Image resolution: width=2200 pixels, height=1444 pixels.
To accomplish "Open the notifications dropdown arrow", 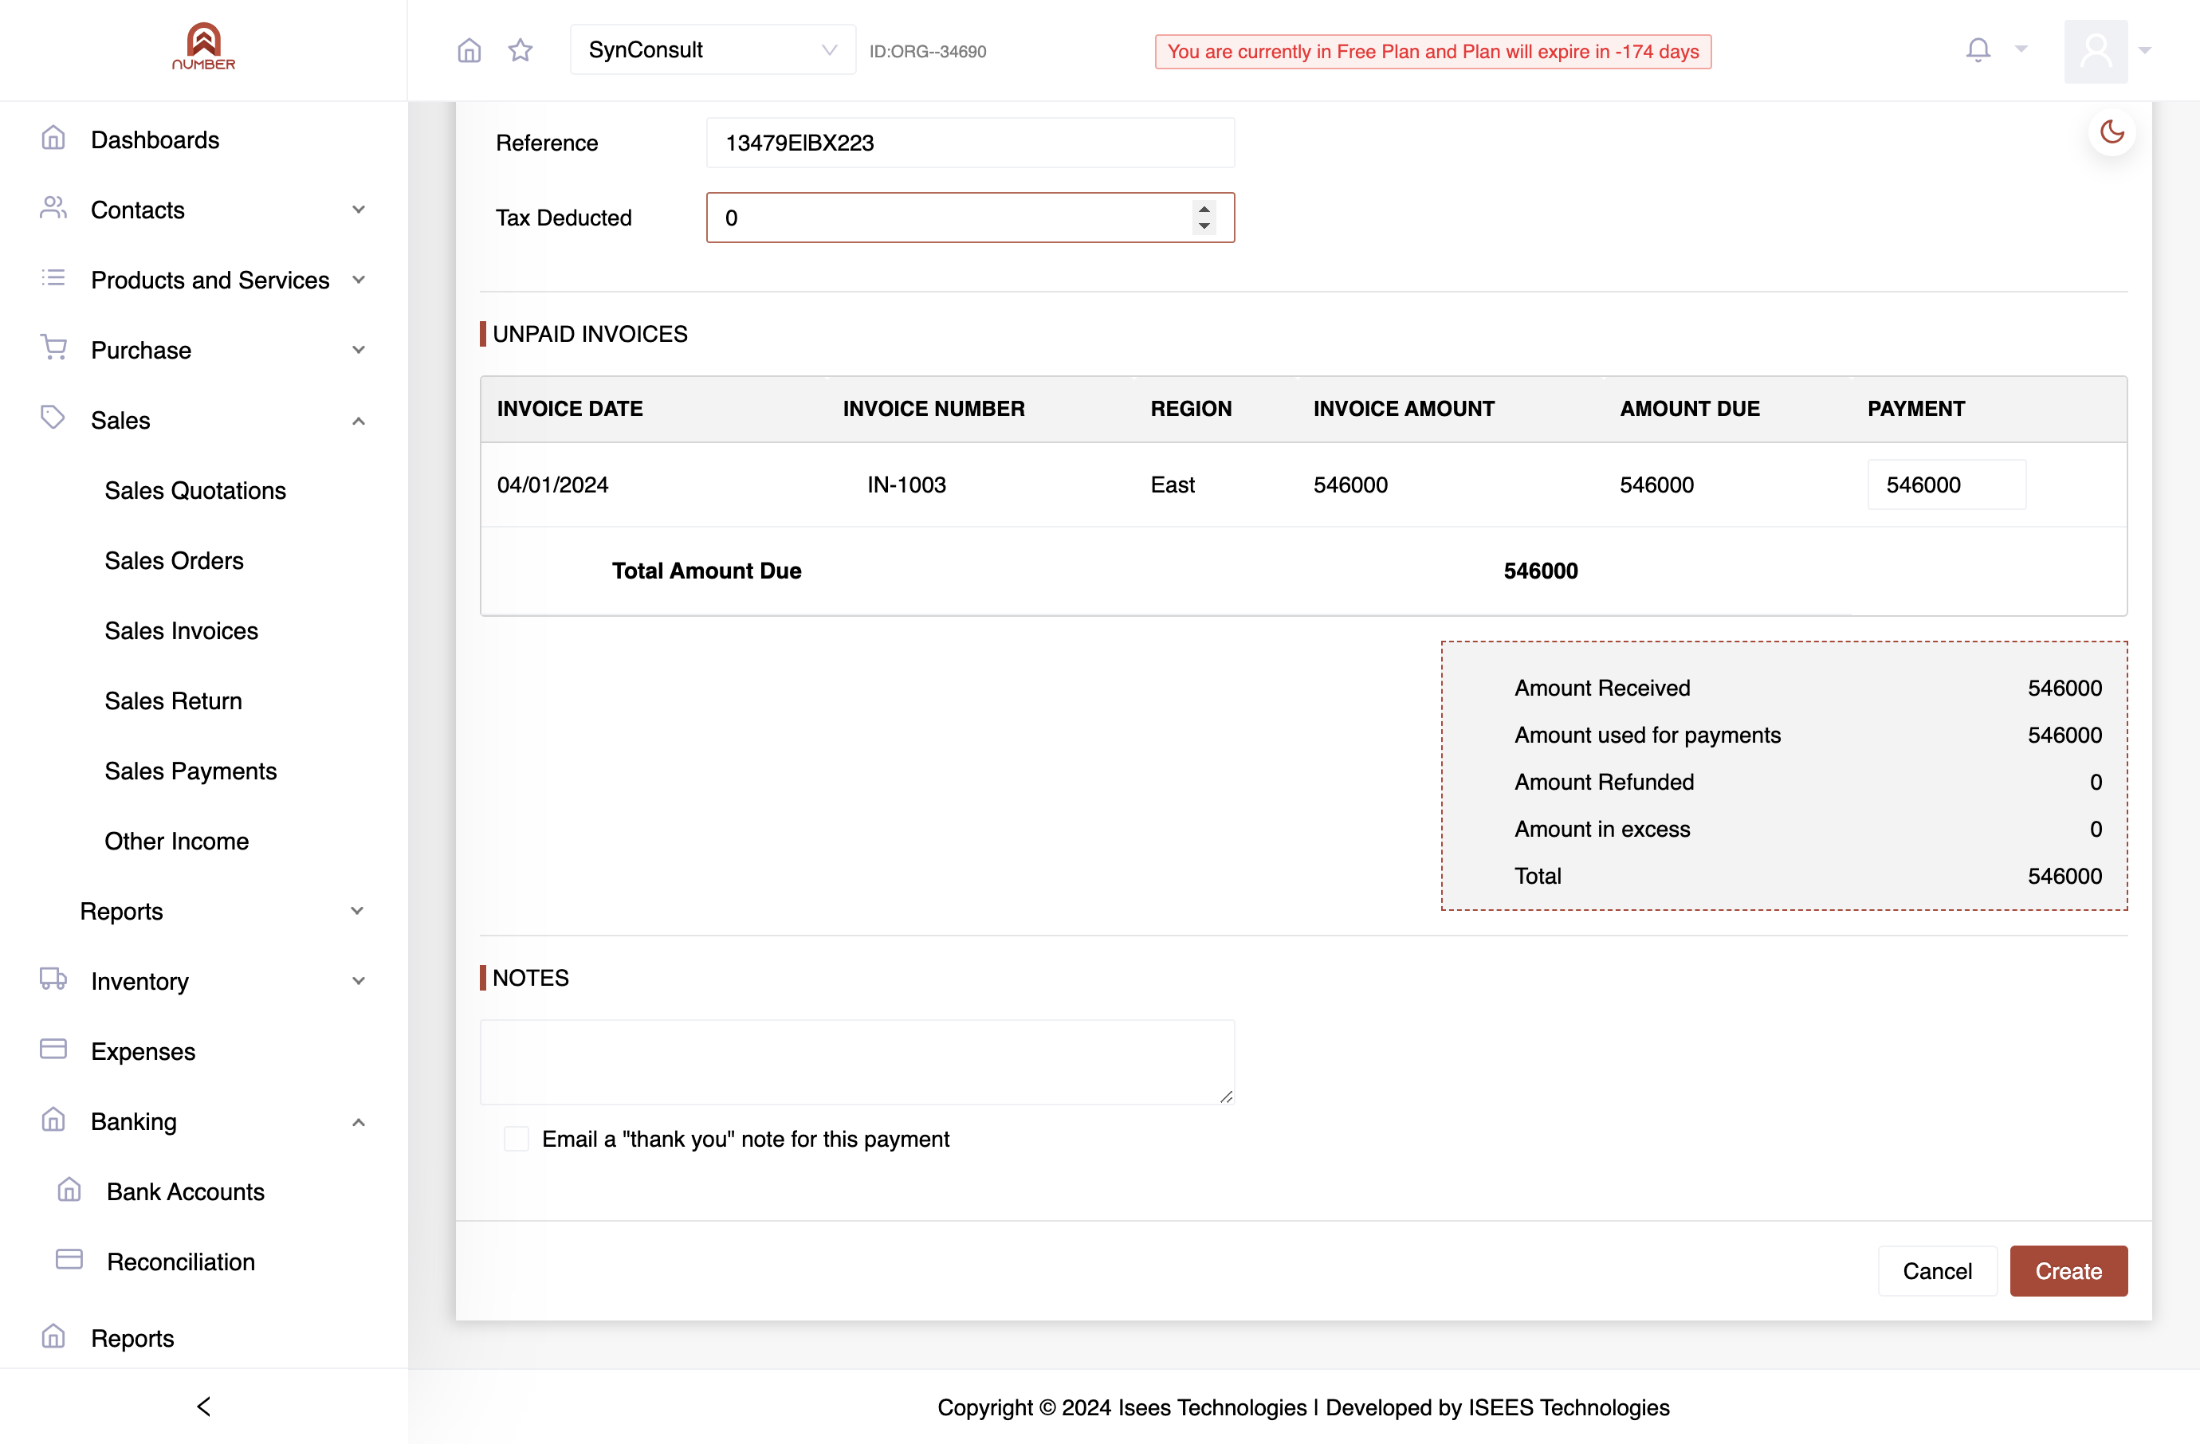I will (x=2021, y=50).
